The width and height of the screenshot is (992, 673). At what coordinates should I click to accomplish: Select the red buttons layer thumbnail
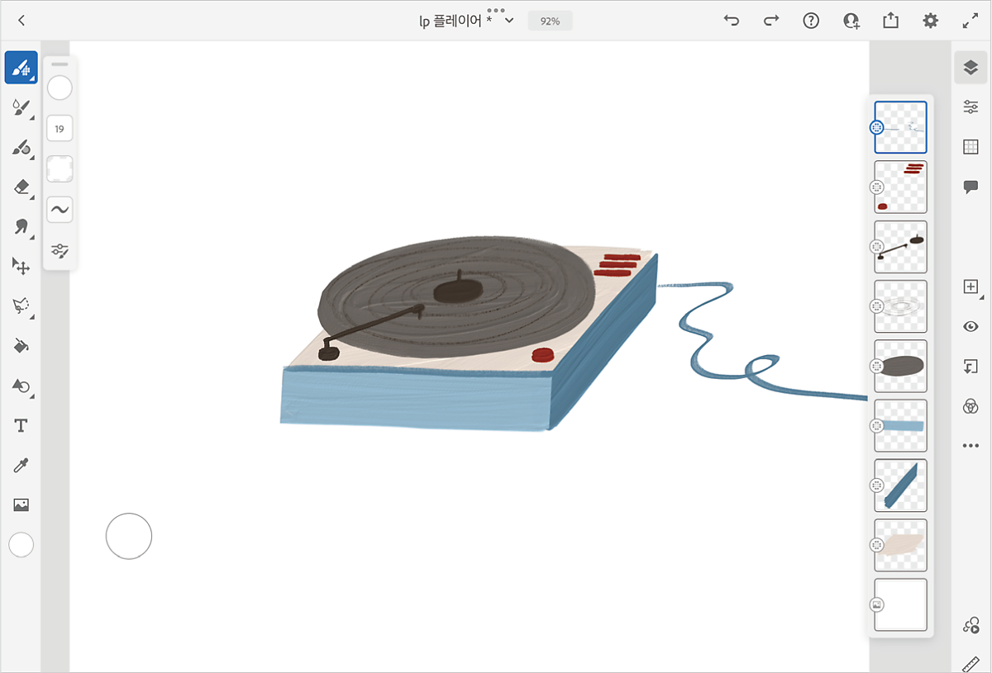pos(901,187)
